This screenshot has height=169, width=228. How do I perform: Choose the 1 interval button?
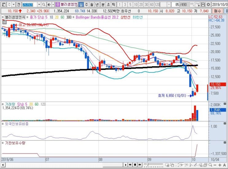click(x=120, y=5)
